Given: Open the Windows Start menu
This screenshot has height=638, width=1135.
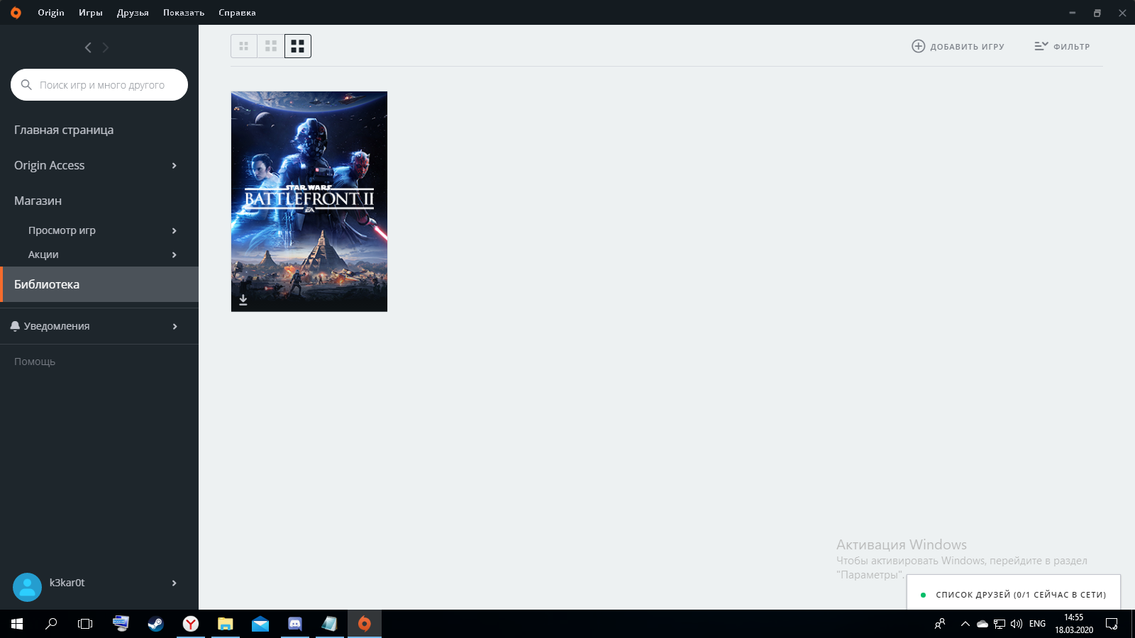Looking at the screenshot, I should pos(17,624).
